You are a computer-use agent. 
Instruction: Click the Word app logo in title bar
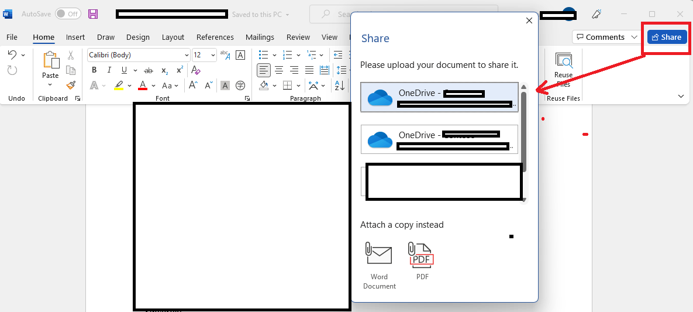[x=8, y=14]
